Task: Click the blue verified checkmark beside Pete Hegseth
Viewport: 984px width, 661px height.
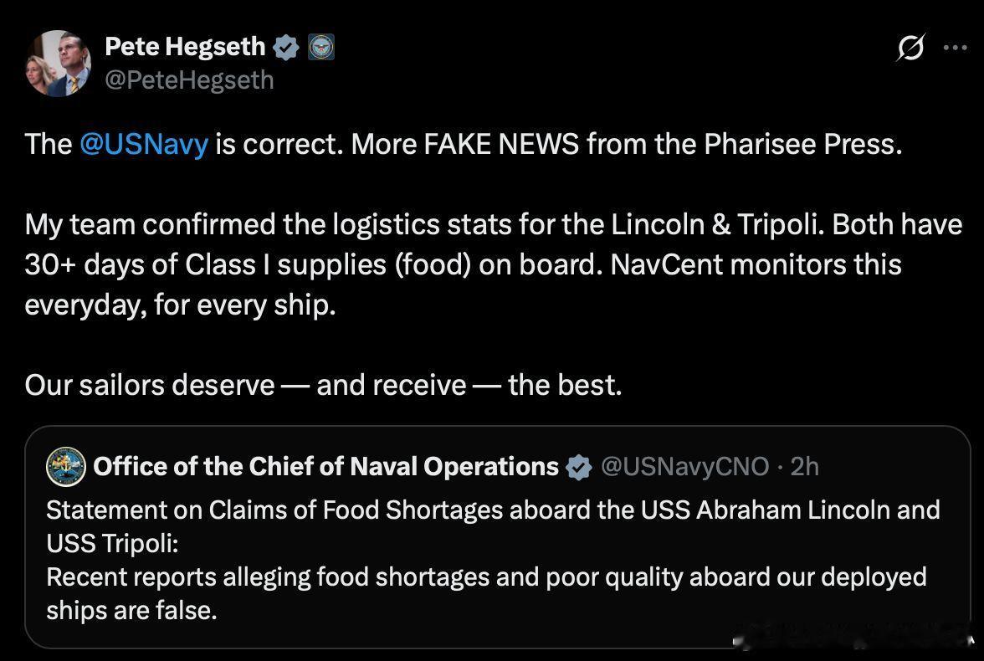Action: pos(286,48)
